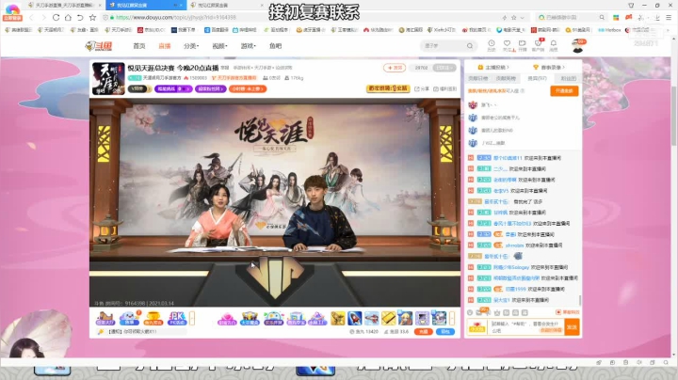The image size is (678, 380).
Task: Click the site search magnifier icon
Action: coord(470,46)
